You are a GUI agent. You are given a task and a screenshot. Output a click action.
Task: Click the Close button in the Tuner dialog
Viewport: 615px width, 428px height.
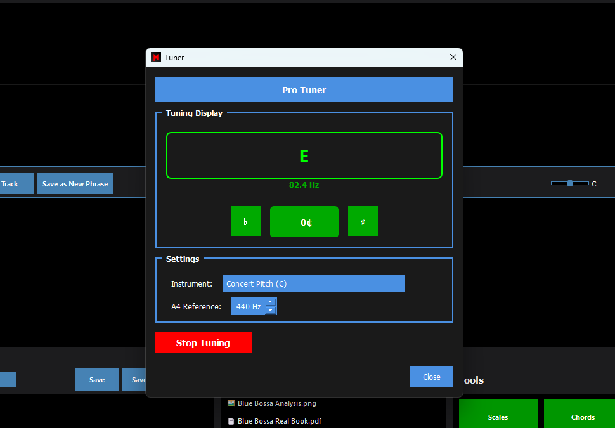[431, 377]
